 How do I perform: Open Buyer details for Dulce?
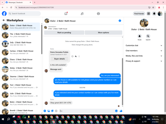[59, 59]
